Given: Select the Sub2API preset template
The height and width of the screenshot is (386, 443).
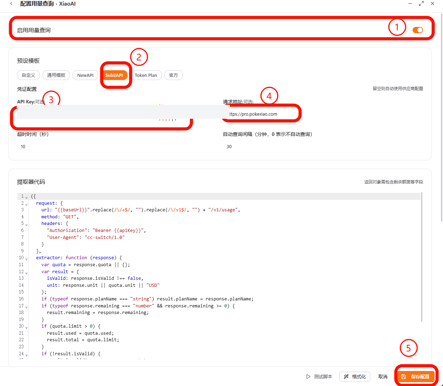Looking at the screenshot, I should pyautogui.click(x=114, y=75).
